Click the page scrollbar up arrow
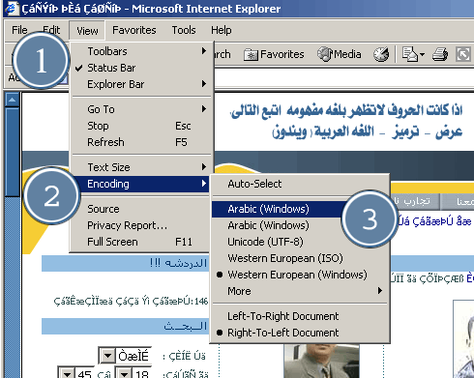Screen dimensions: 474x378 (x=12, y=100)
